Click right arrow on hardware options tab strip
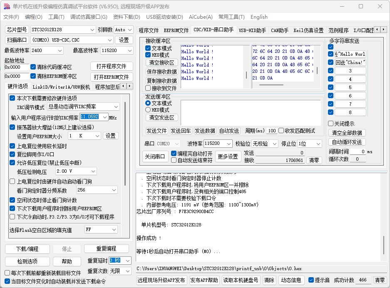This screenshot has height=288, width=390. point(130,86)
